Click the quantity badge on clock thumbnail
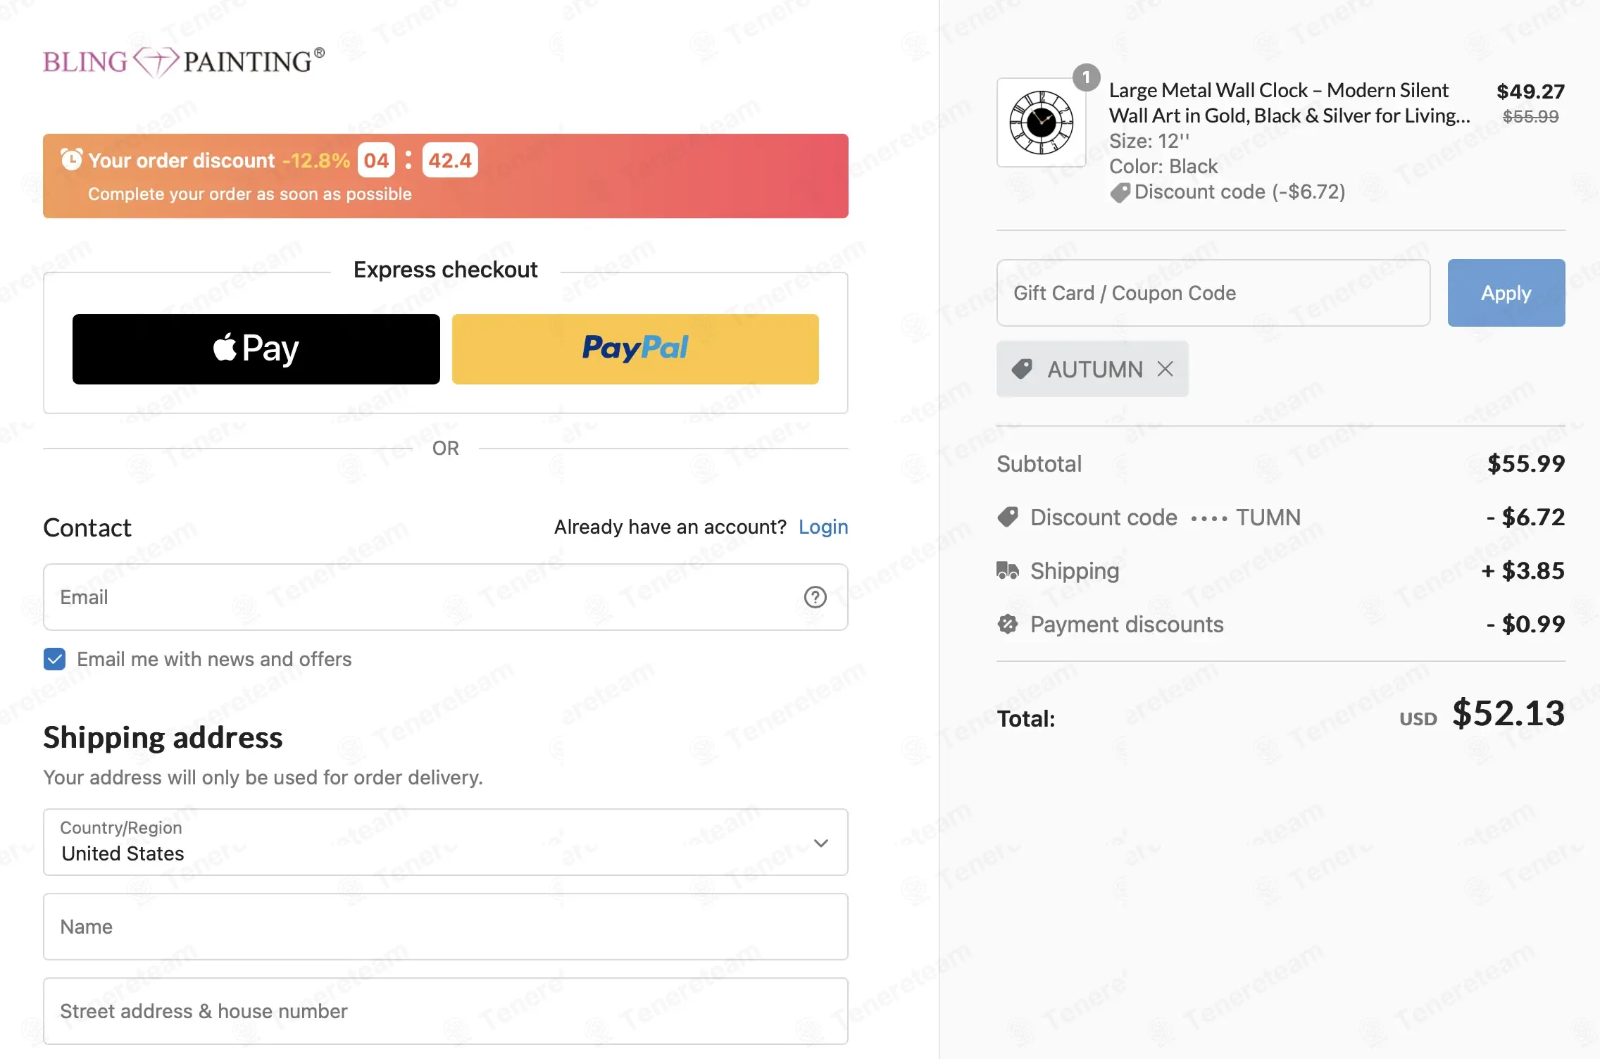The width and height of the screenshot is (1600, 1059). tap(1086, 77)
